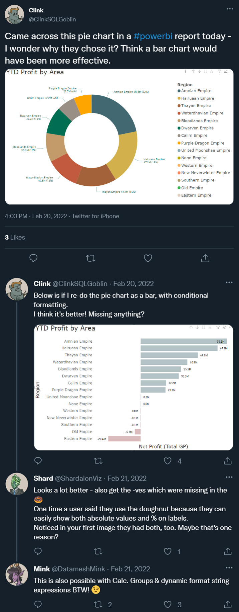Viewport: 239px width, 612px height.
Task: Open the #powerbi hashtag
Action: tap(153, 36)
